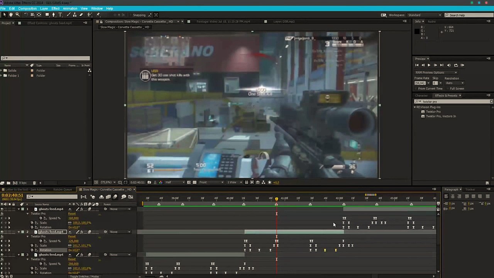
Task: Clear the twixtor pro search field
Action: click(x=491, y=102)
